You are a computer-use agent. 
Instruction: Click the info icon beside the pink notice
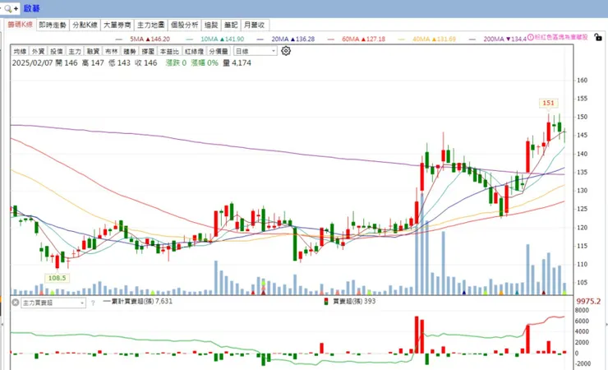531,37
